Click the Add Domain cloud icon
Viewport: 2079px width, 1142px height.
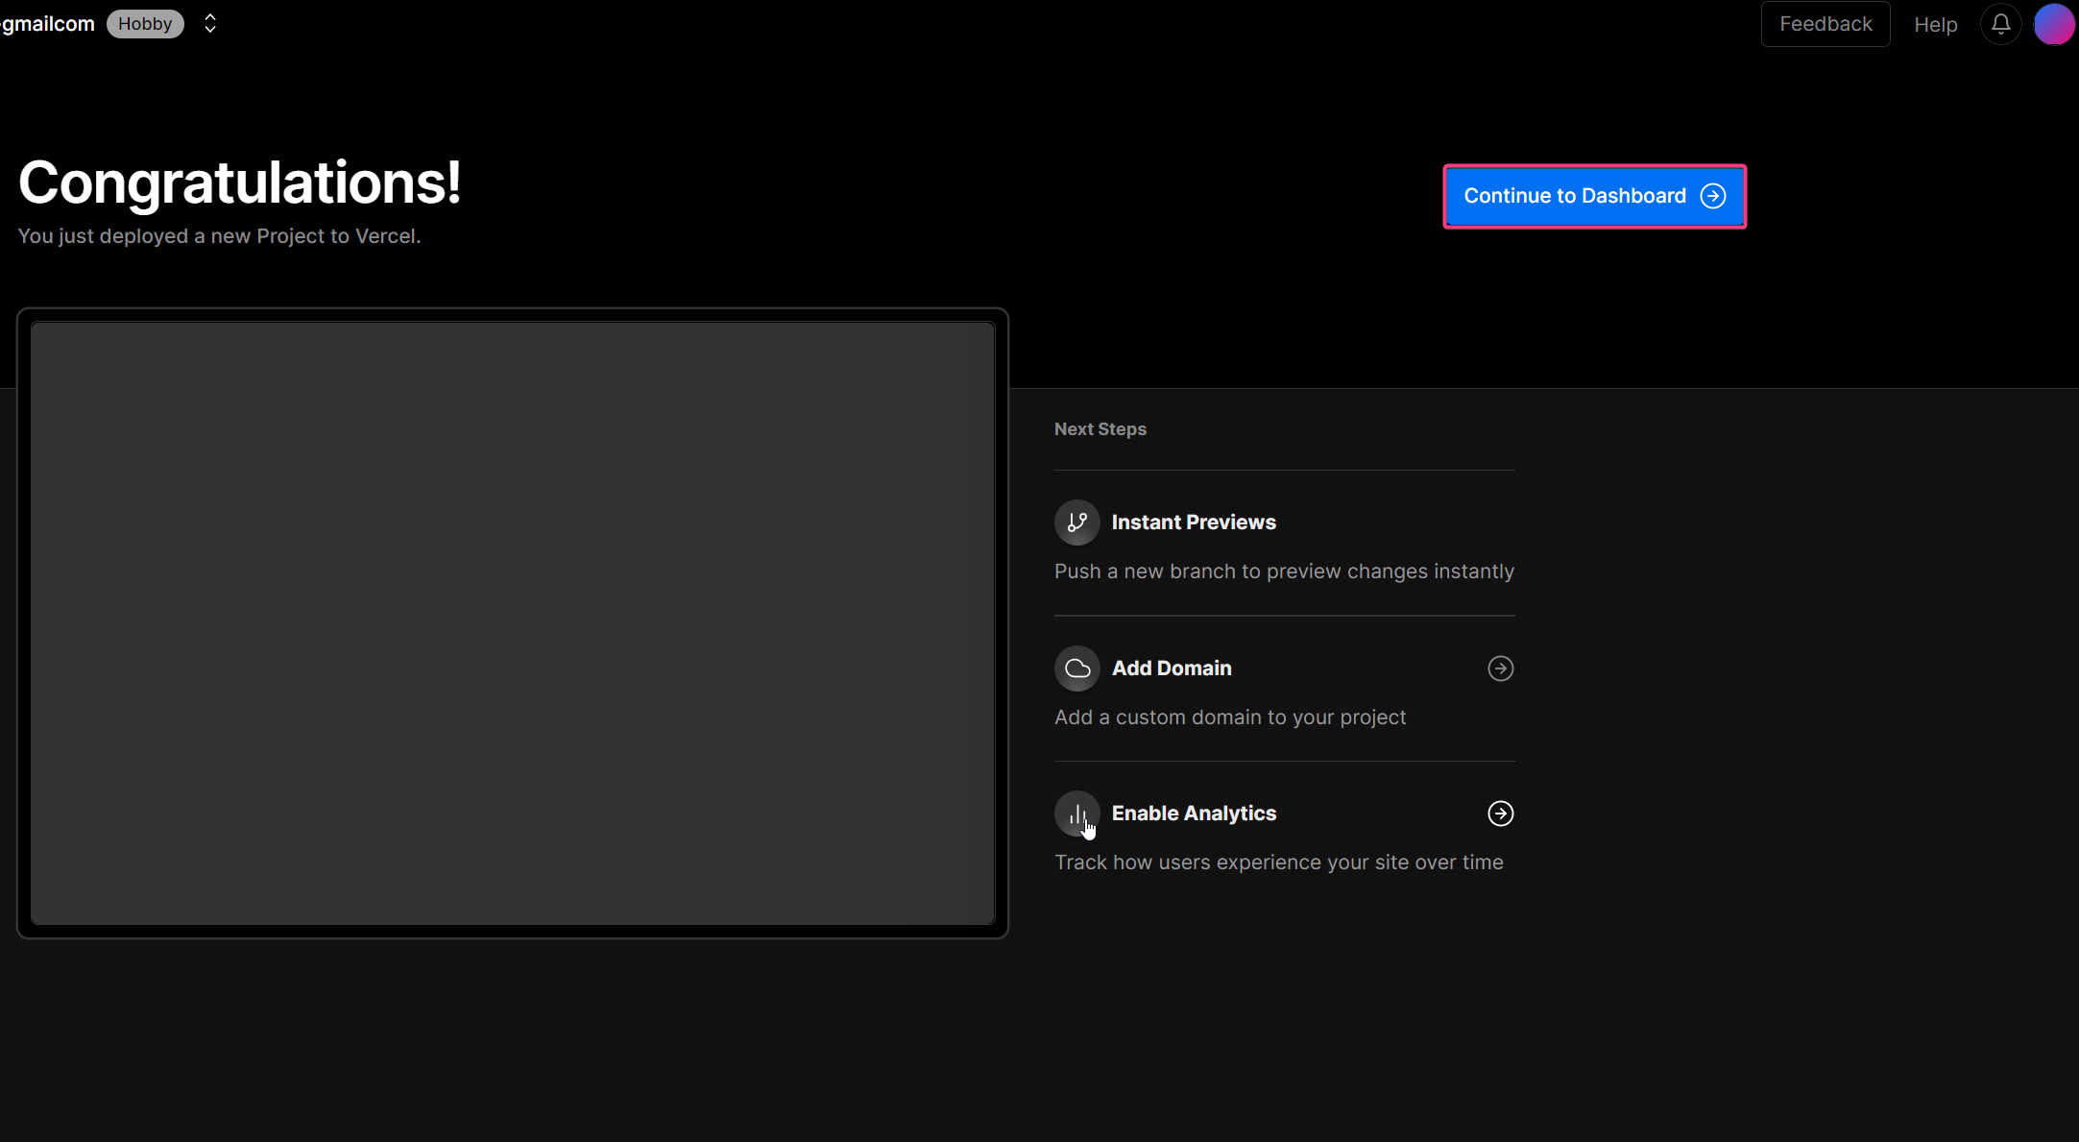pos(1076,667)
